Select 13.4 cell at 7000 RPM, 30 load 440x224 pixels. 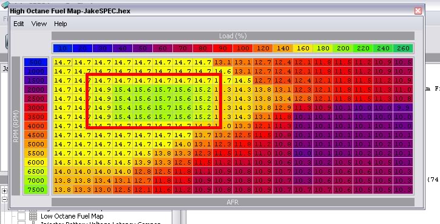click(103, 180)
